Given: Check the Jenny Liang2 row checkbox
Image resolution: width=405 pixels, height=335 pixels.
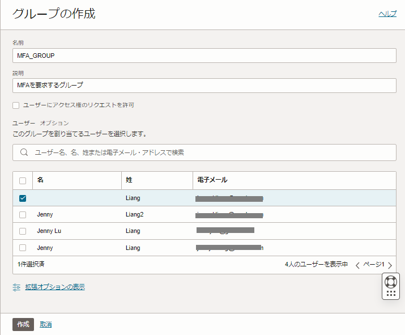Looking at the screenshot, I should point(23,215).
